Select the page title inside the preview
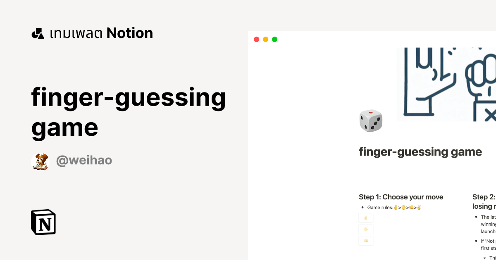 [420, 152]
